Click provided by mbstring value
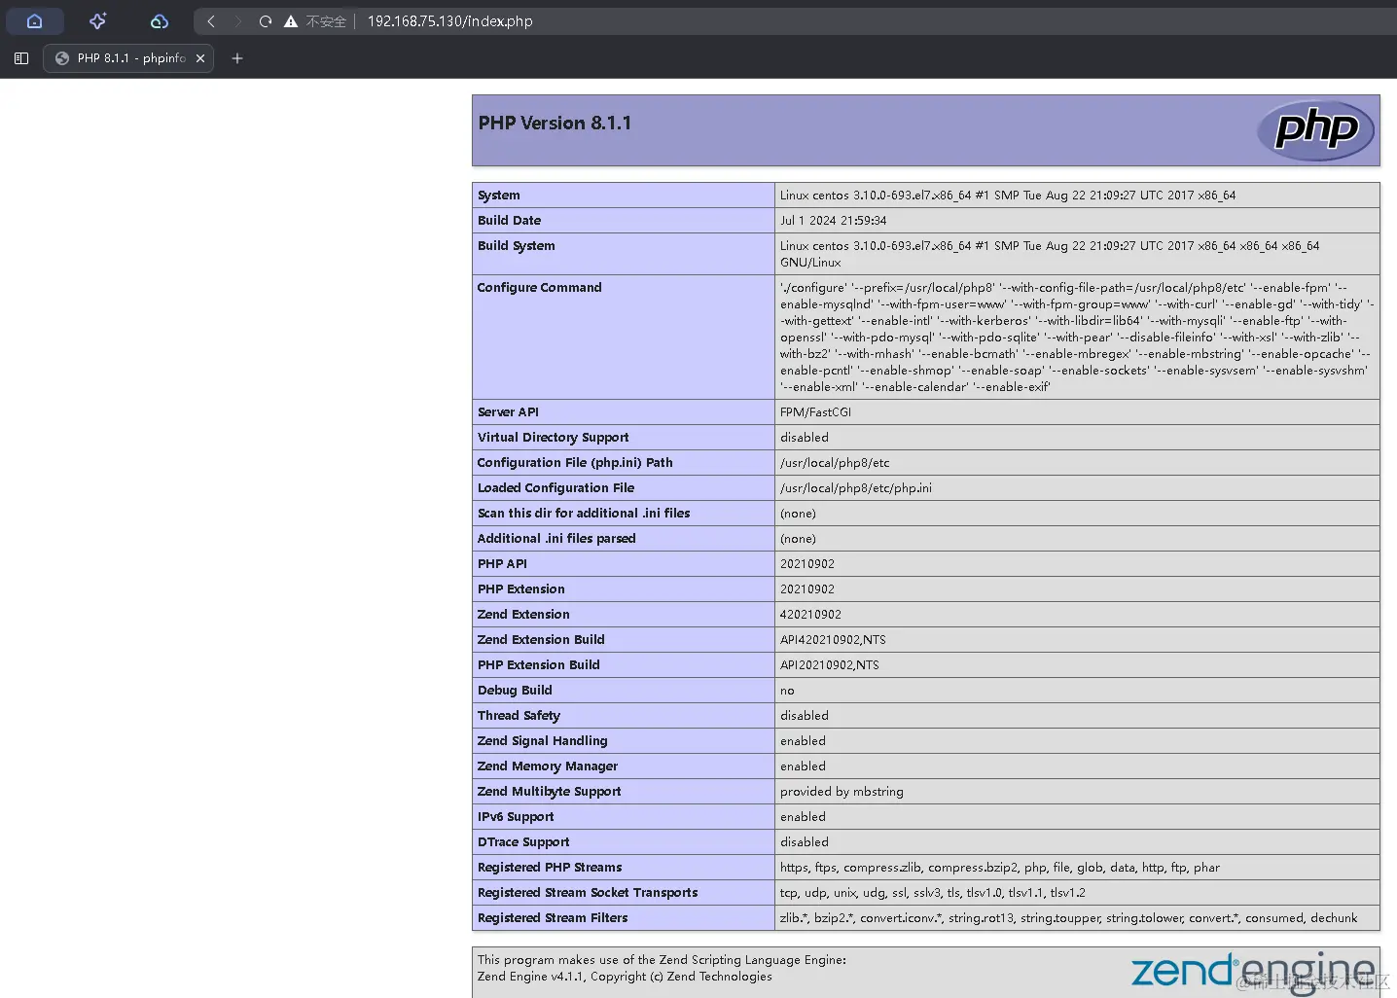 (x=842, y=791)
